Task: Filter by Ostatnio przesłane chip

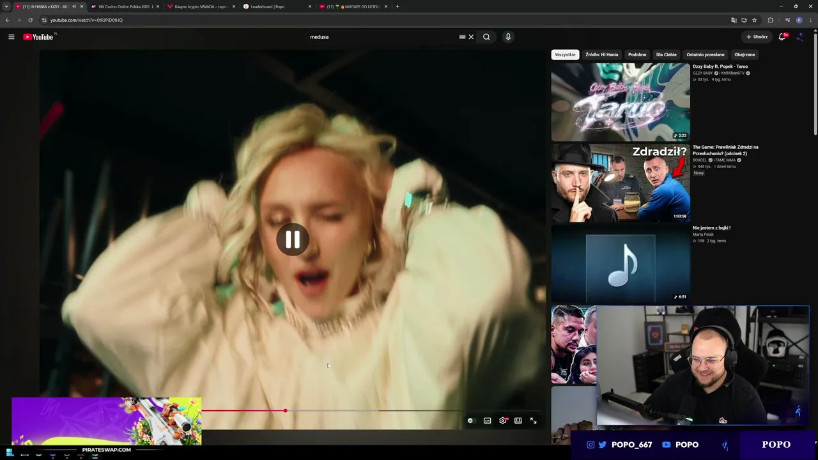Action: [706, 55]
